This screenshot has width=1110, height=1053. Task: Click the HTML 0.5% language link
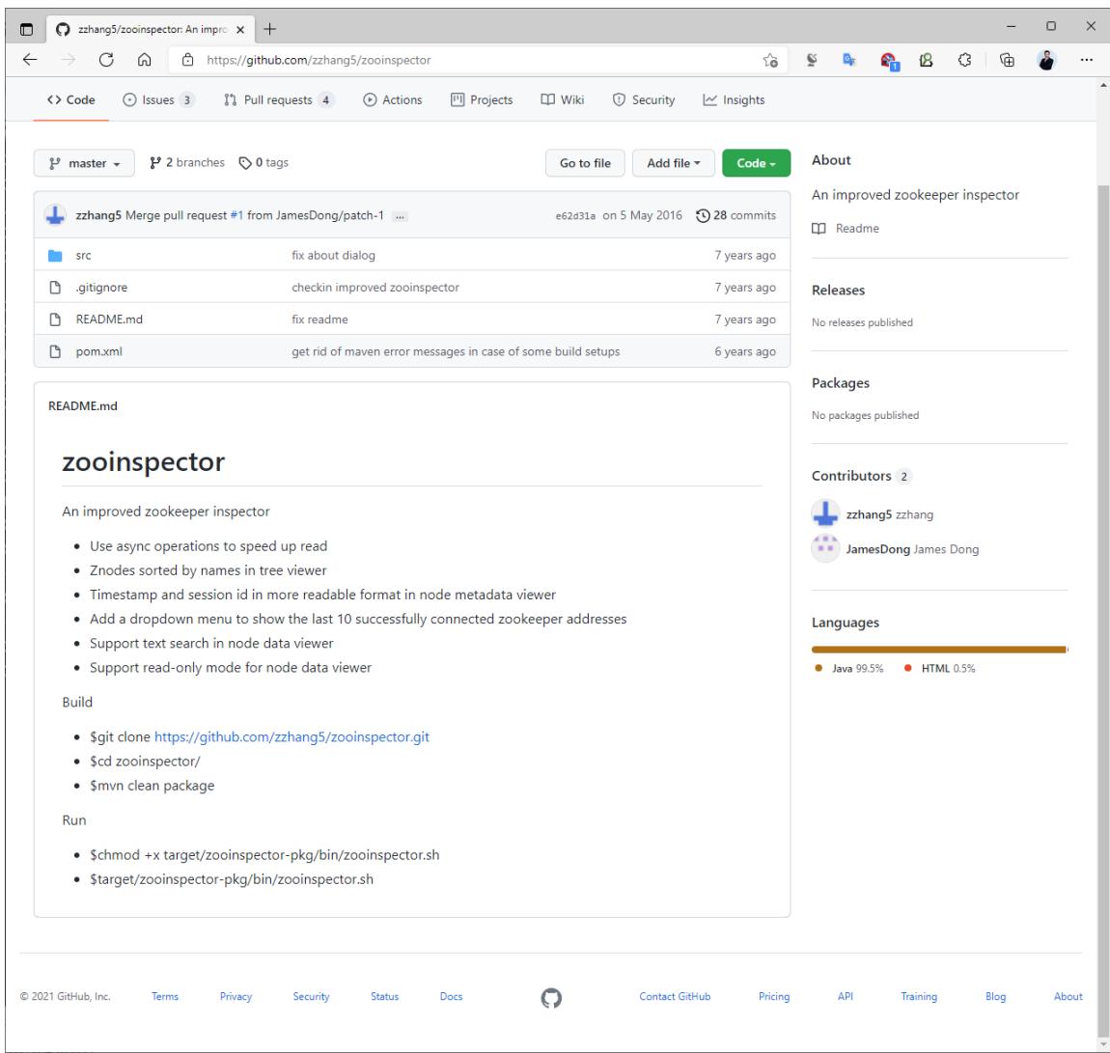coord(939,668)
